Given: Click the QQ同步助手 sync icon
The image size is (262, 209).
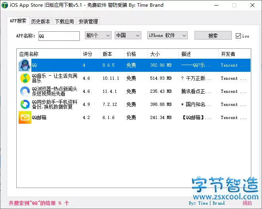Looking at the screenshot, I should tap(25, 104).
